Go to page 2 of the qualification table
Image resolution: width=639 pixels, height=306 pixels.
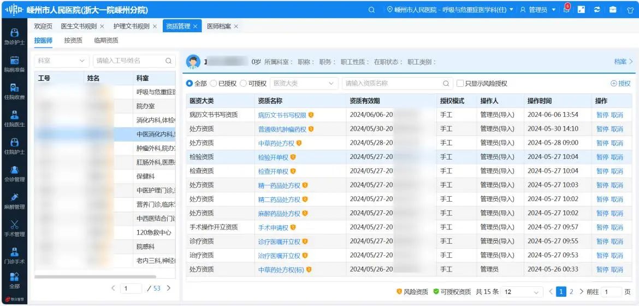571,291
